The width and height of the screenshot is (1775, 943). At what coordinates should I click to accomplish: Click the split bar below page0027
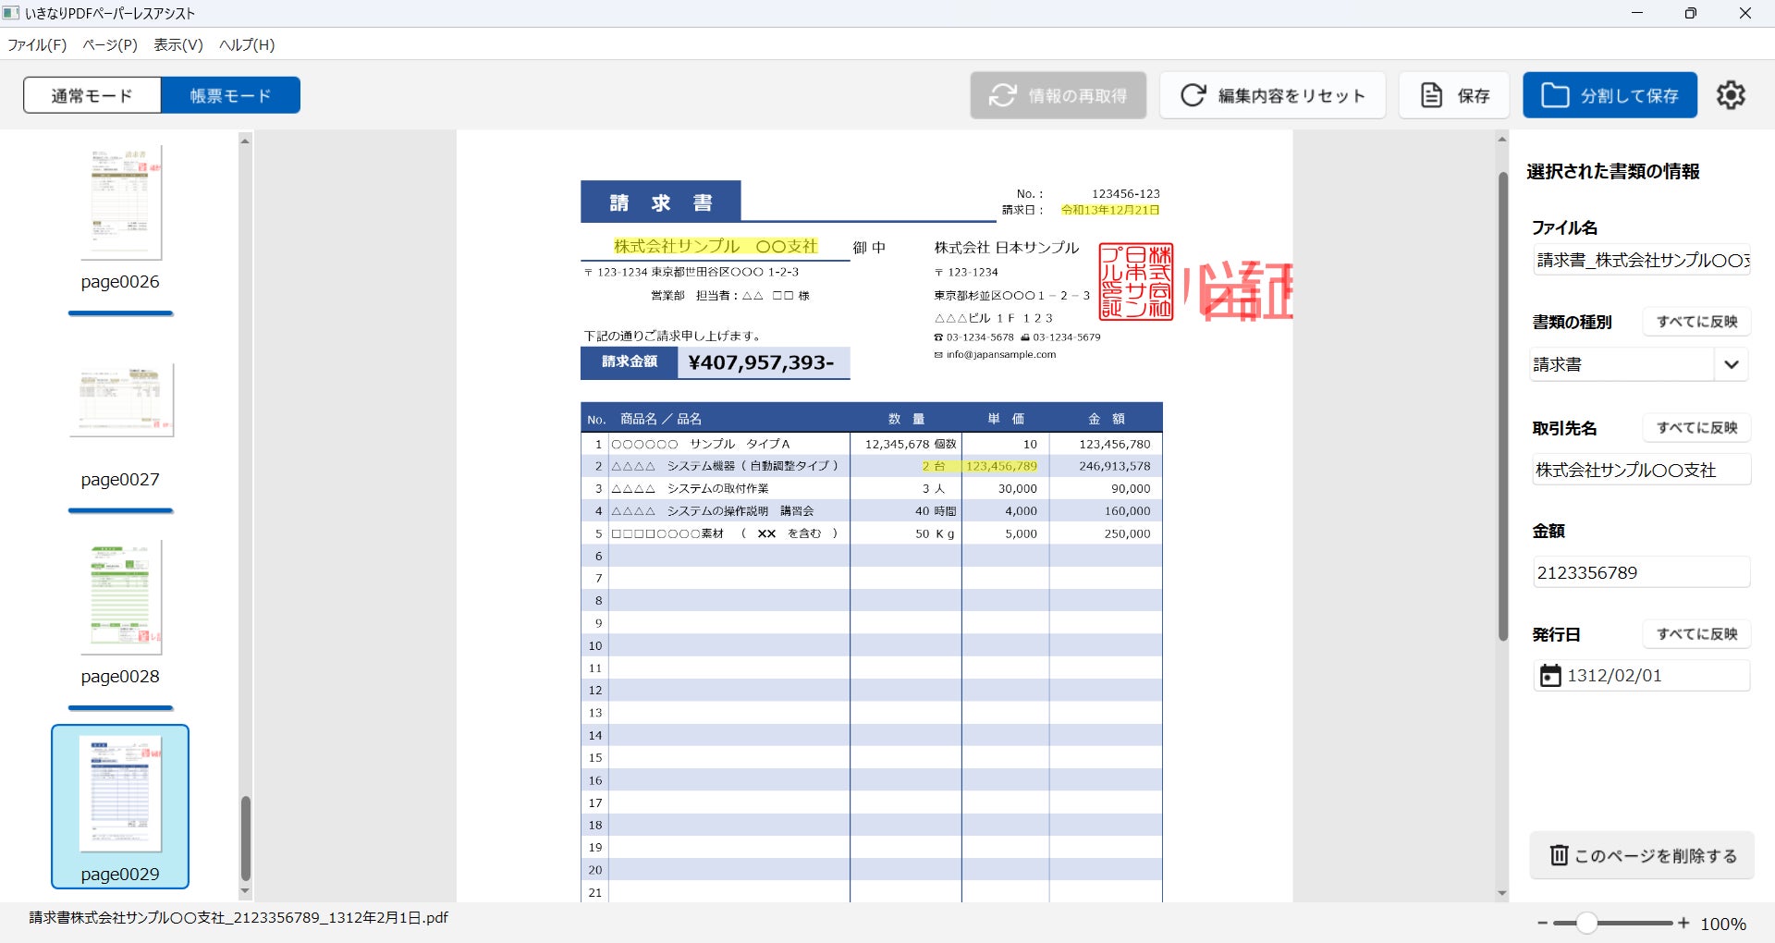click(x=120, y=510)
